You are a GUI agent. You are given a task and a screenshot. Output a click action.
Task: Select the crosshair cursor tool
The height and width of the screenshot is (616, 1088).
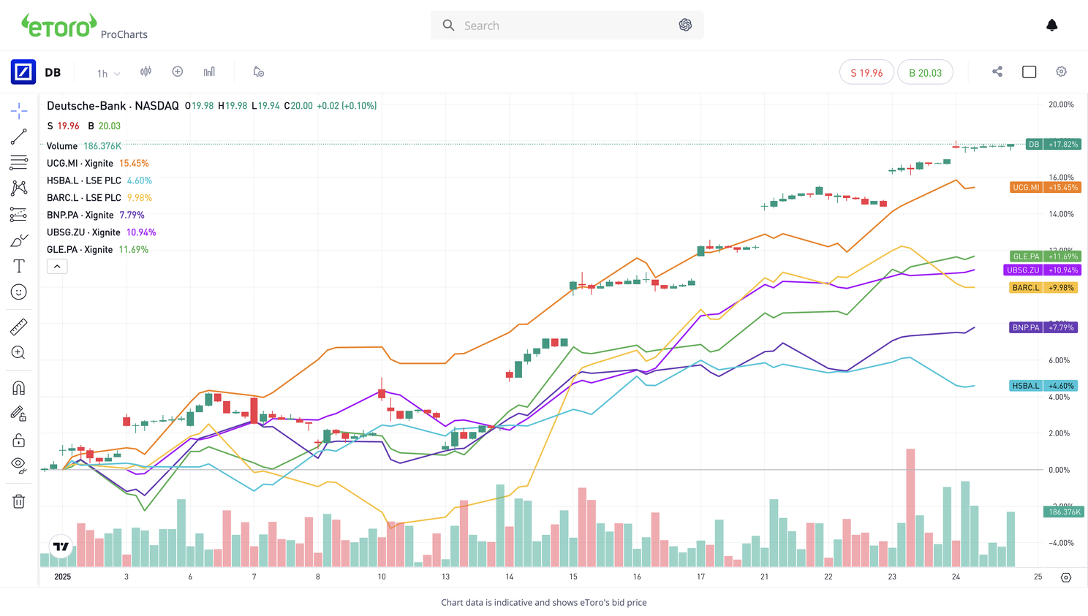pyautogui.click(x=19, y=111)
